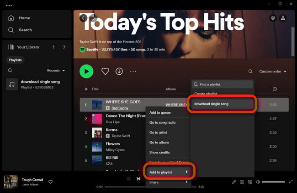This screenshot has height=193, width=297.
Task: Collapse Your Library panel
Action: coord(23,47)
